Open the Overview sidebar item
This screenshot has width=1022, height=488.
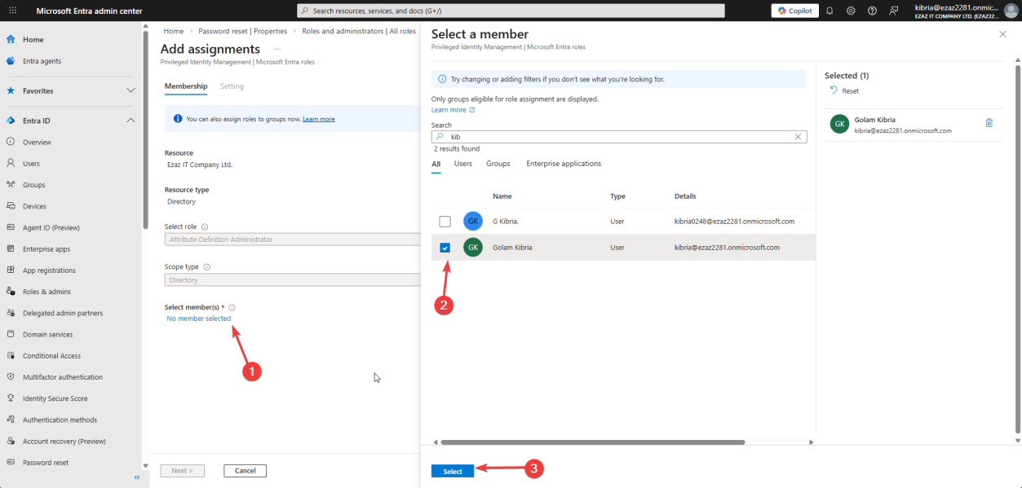[x=37, y=143]
